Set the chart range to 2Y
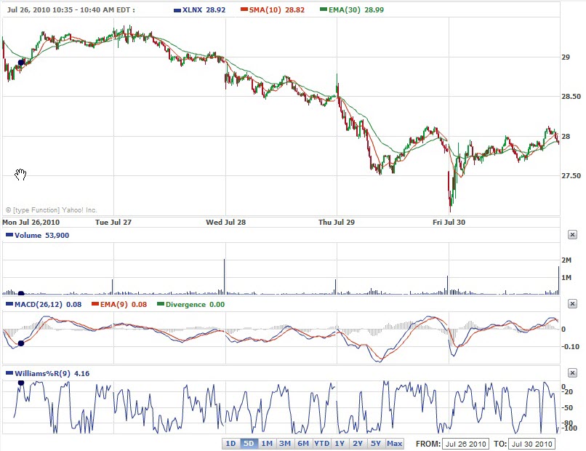Viewport: 586px width, 451px height. coord(358,444)
